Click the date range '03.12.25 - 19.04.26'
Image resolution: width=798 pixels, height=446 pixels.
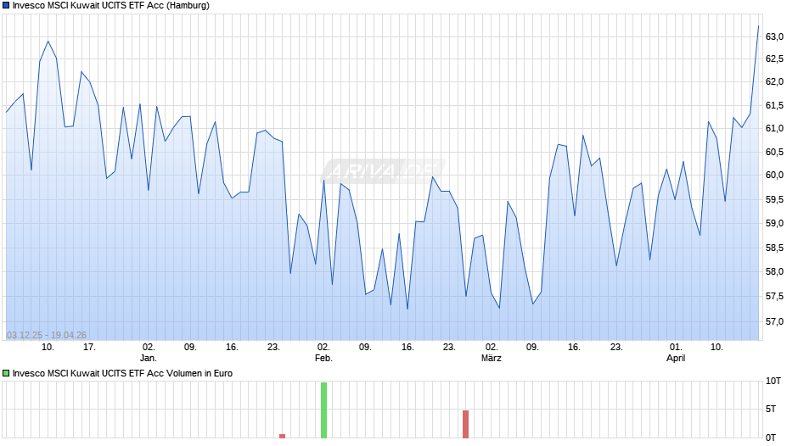pos(47,335)
